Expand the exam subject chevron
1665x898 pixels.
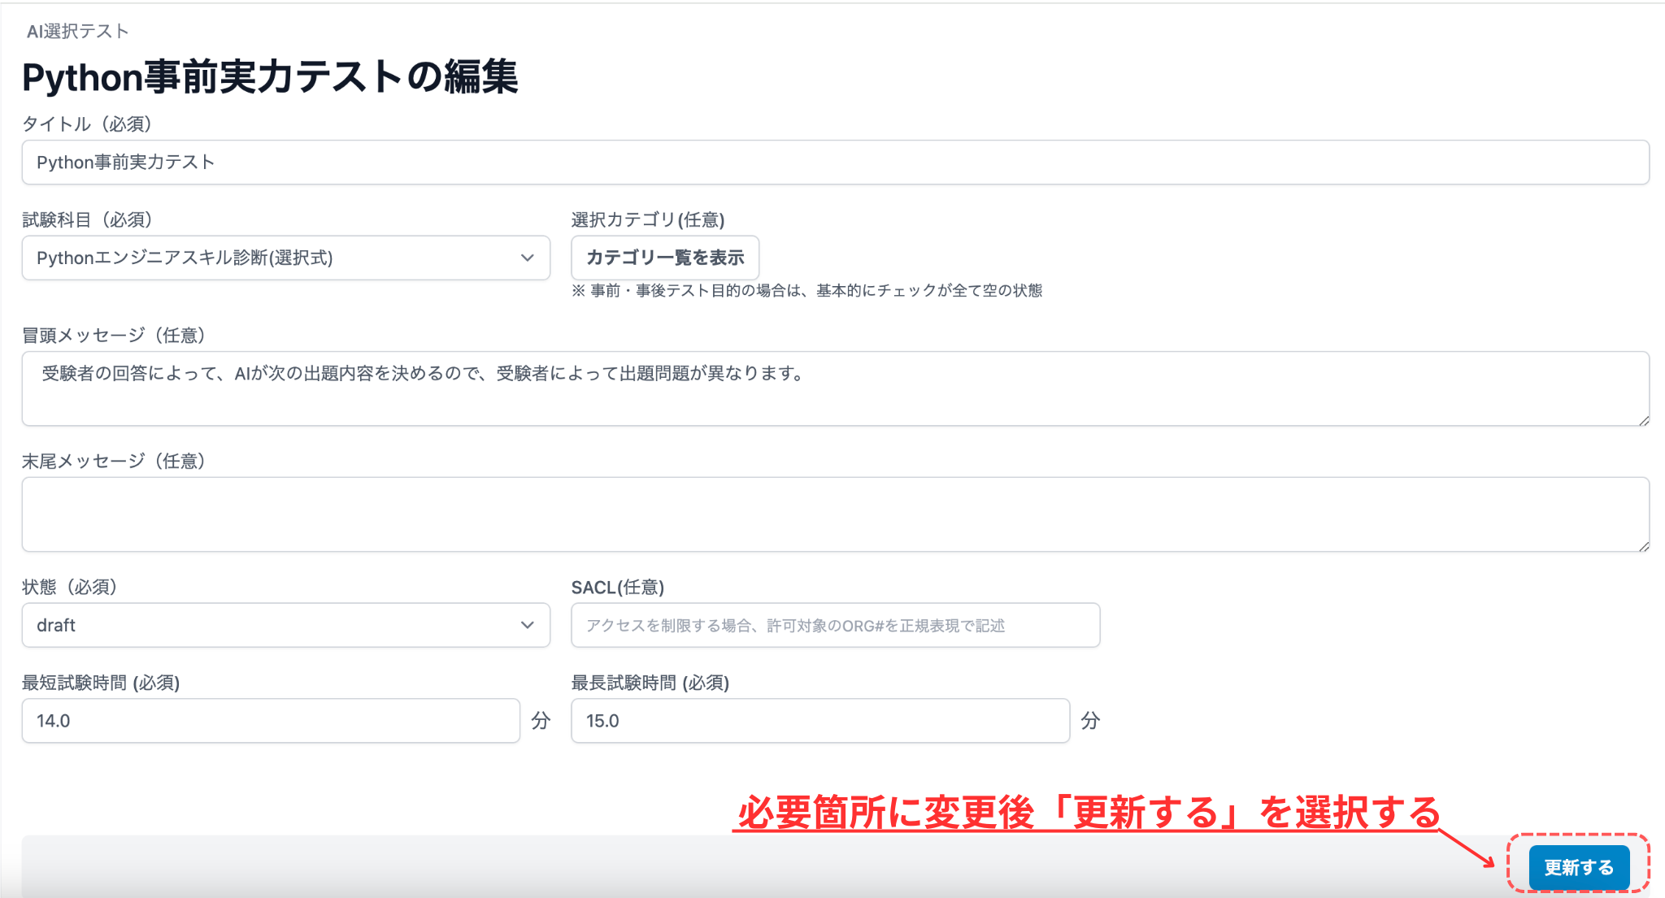coord(528,258)
